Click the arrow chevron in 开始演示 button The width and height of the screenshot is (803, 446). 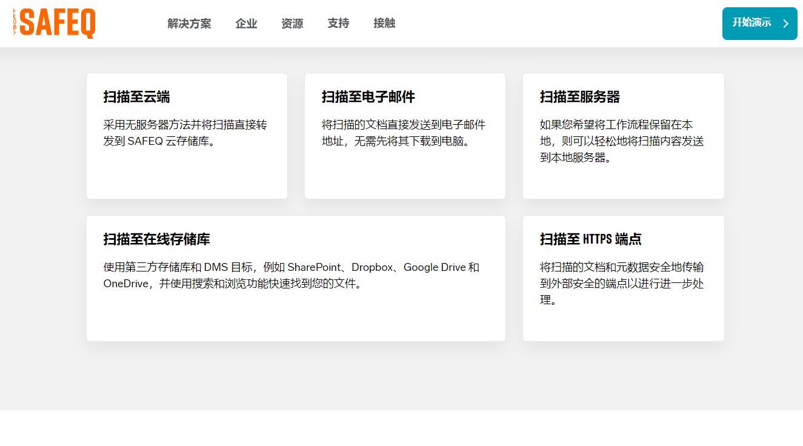(x=786, y=24)
